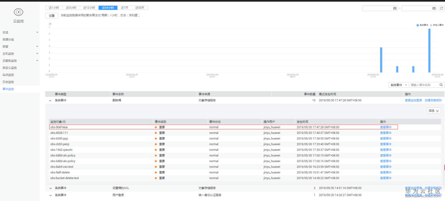Select the obs-fa8f-delete row name
Screen dimensions: 445x201
60,172
